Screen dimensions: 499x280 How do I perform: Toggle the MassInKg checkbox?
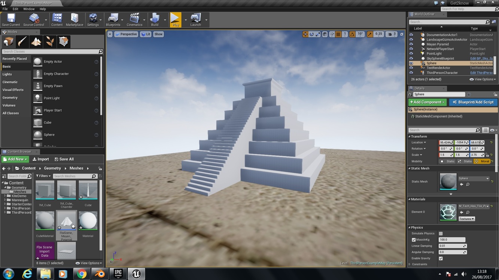pos(414,240)
